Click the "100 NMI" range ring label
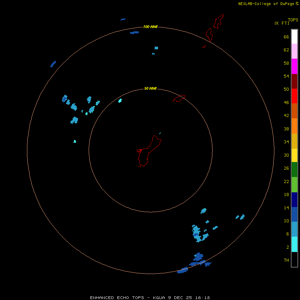The image size is (300, 300). (x=150, y=27)
